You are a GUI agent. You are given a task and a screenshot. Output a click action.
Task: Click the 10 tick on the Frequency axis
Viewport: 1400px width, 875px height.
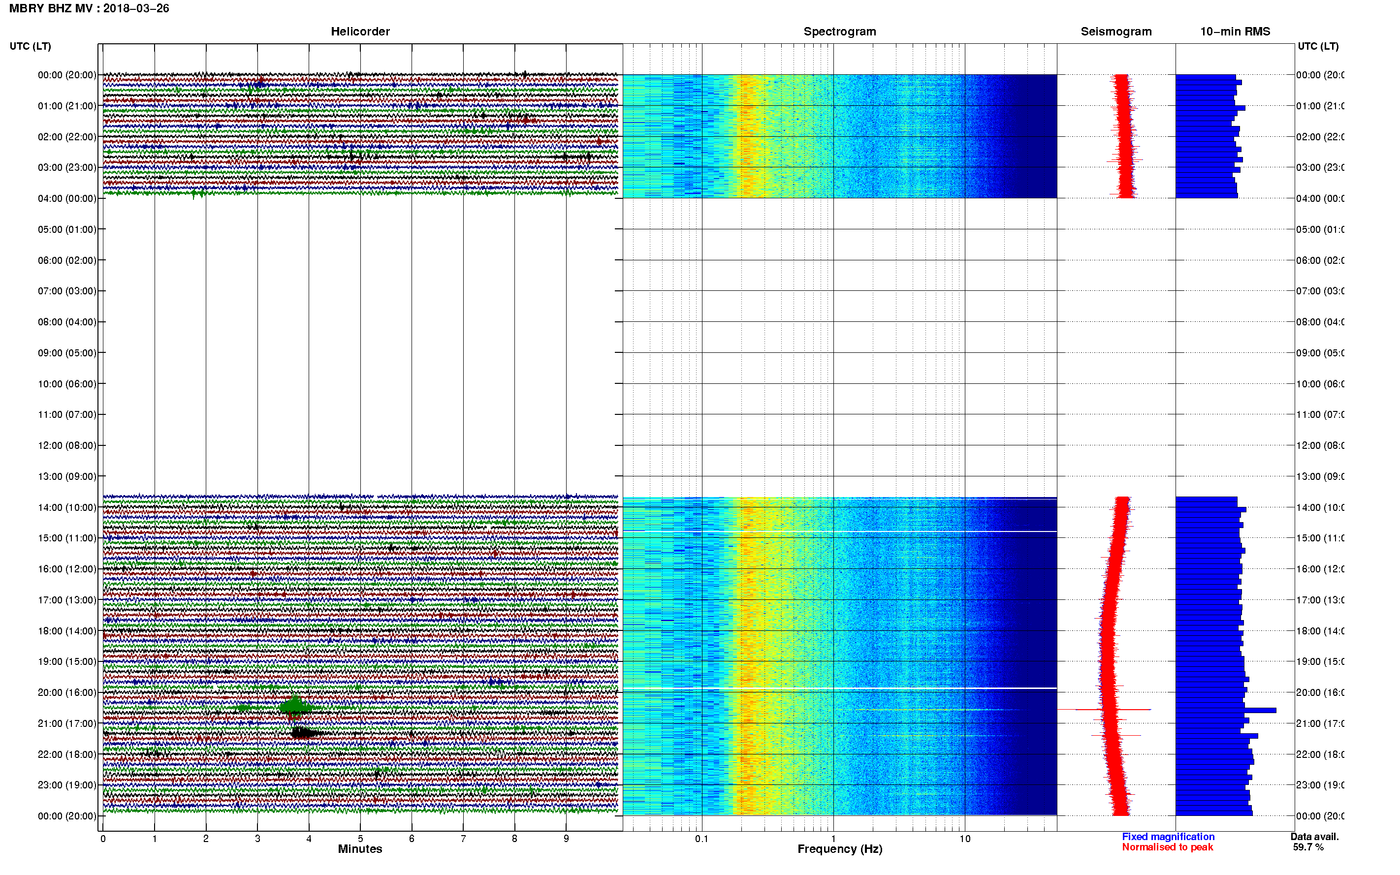point(965,839)
